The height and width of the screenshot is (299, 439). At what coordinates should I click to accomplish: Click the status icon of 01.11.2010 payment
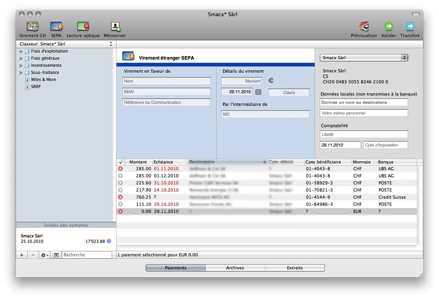tap(120, 169)
